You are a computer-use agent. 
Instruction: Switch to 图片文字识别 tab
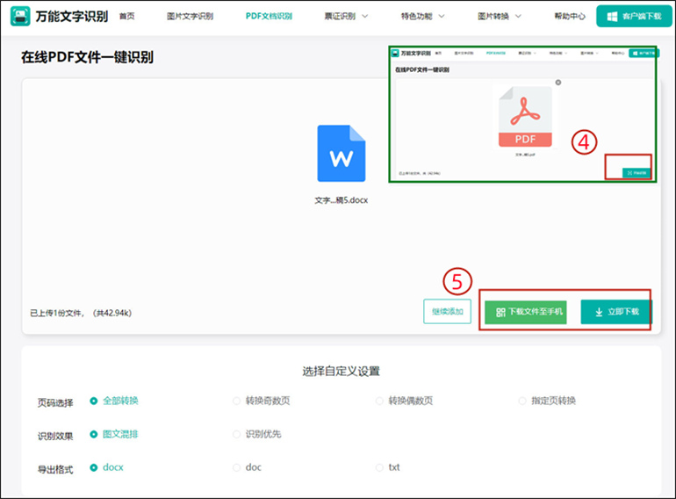tap(191, 16)
